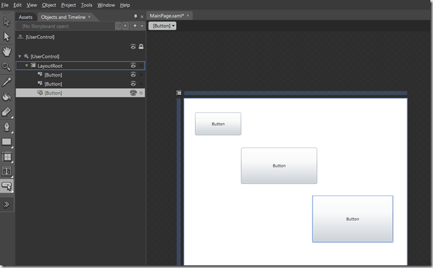433x268 pixels.
Task: Select the Grid layout panel tool
Action: (x=7, y=157)
